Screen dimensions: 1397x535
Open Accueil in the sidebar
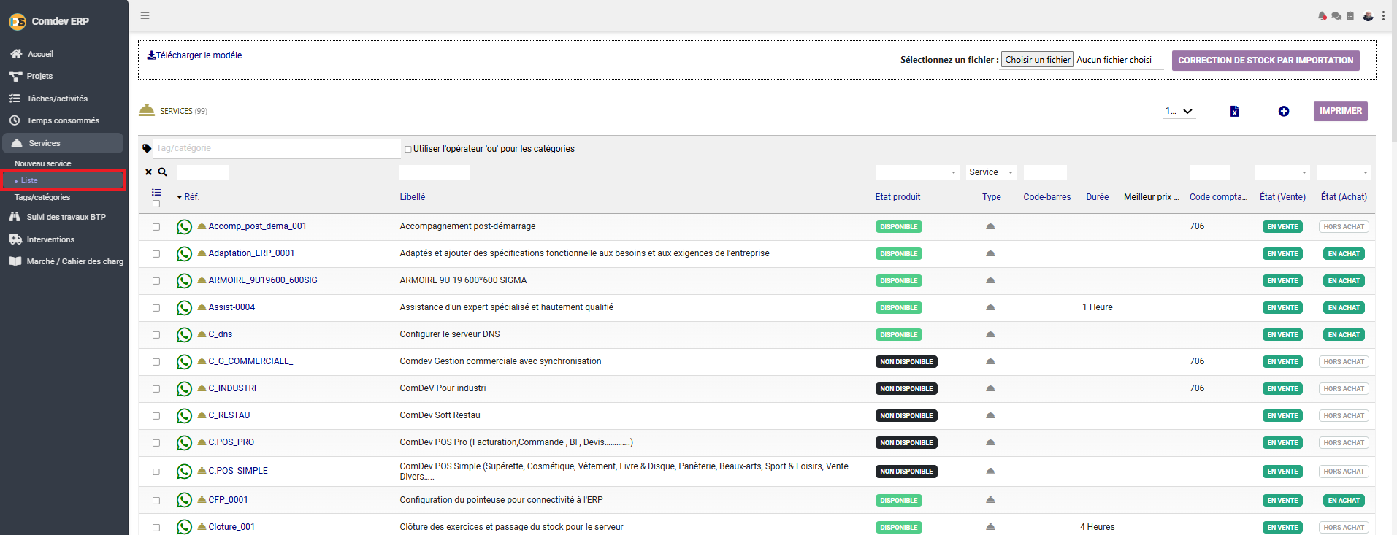point(40,54)
